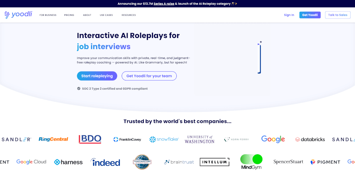
Task: Click the Improve your communication skills paragraph
Action: (133, 60)
